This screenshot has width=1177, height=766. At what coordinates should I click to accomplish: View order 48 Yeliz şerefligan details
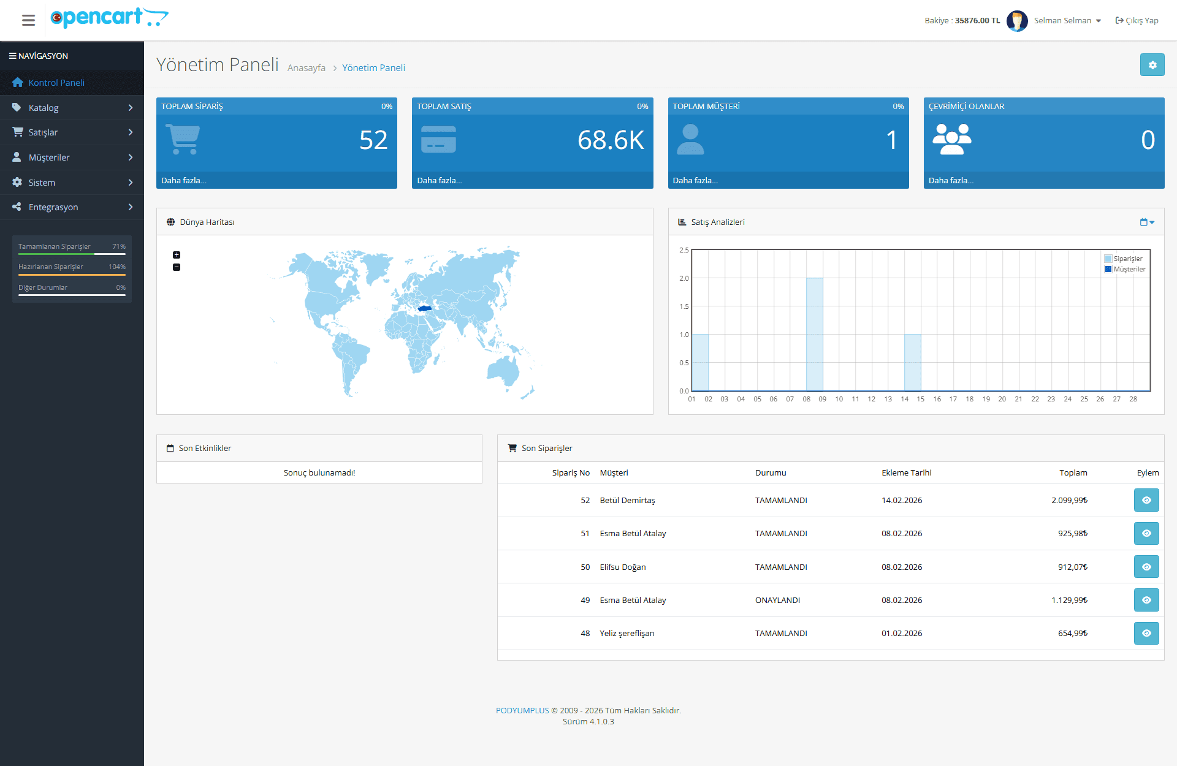coord(1146,633)
